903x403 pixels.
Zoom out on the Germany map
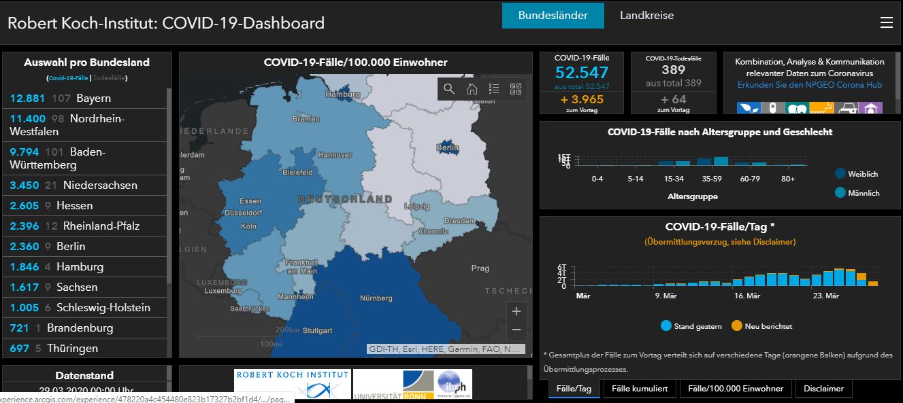[516, 330]
